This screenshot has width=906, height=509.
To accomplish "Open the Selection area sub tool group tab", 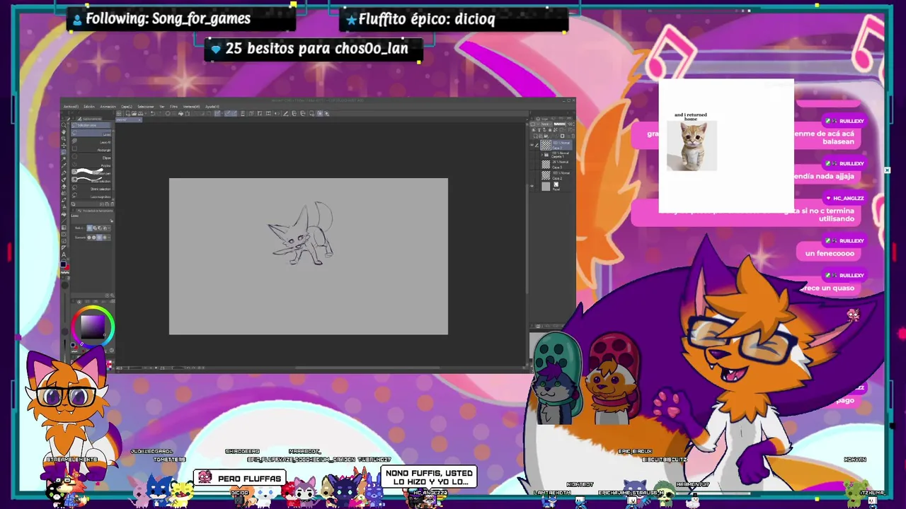I will tap(91, 125).
